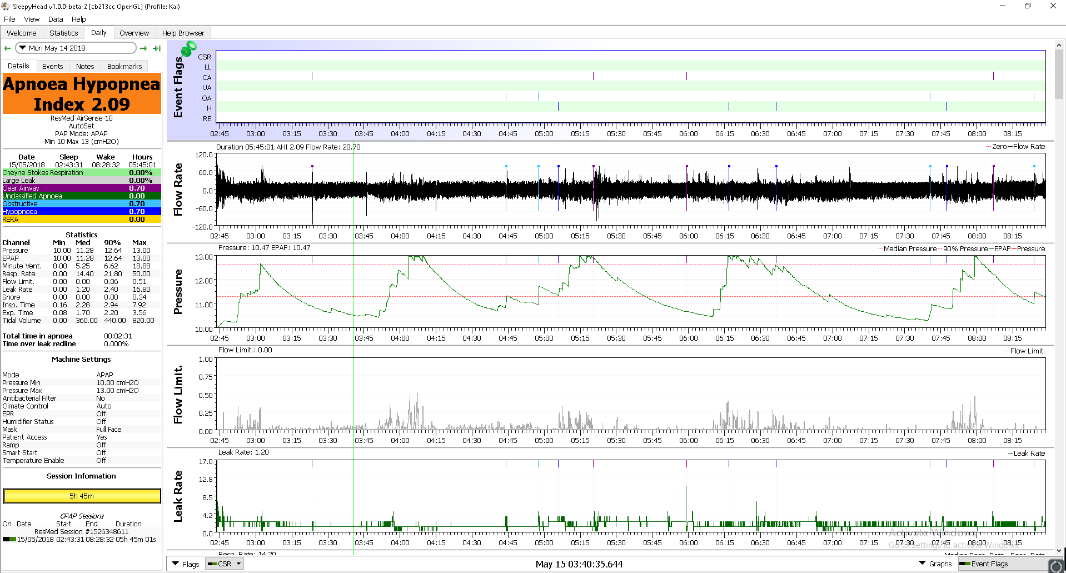Click the 'Median Pressure' legend entry

(x=910, y=248)
